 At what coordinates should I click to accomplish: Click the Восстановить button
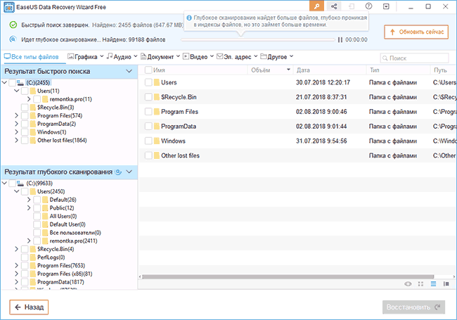click(x=413, y=307)
